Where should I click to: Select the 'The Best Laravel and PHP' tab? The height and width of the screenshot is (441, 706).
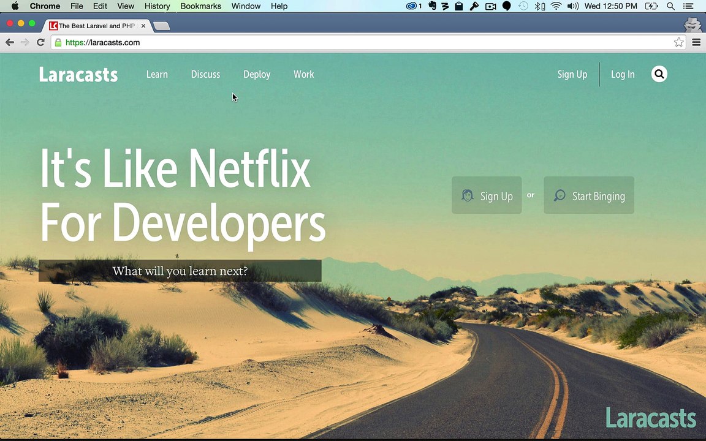(96, 26)
